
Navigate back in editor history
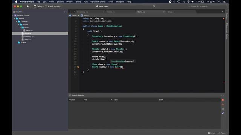(70, 12)
